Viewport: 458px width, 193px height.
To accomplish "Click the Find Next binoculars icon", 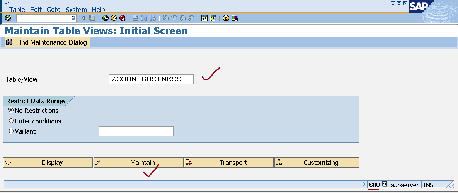I will tap(152, 18).
